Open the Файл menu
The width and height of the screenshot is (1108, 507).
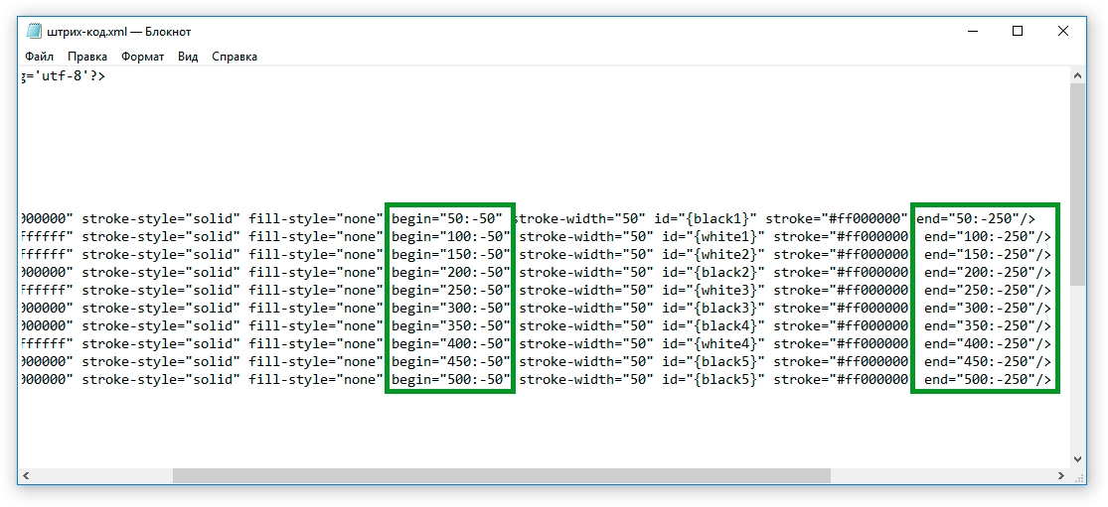click(40, 57)
